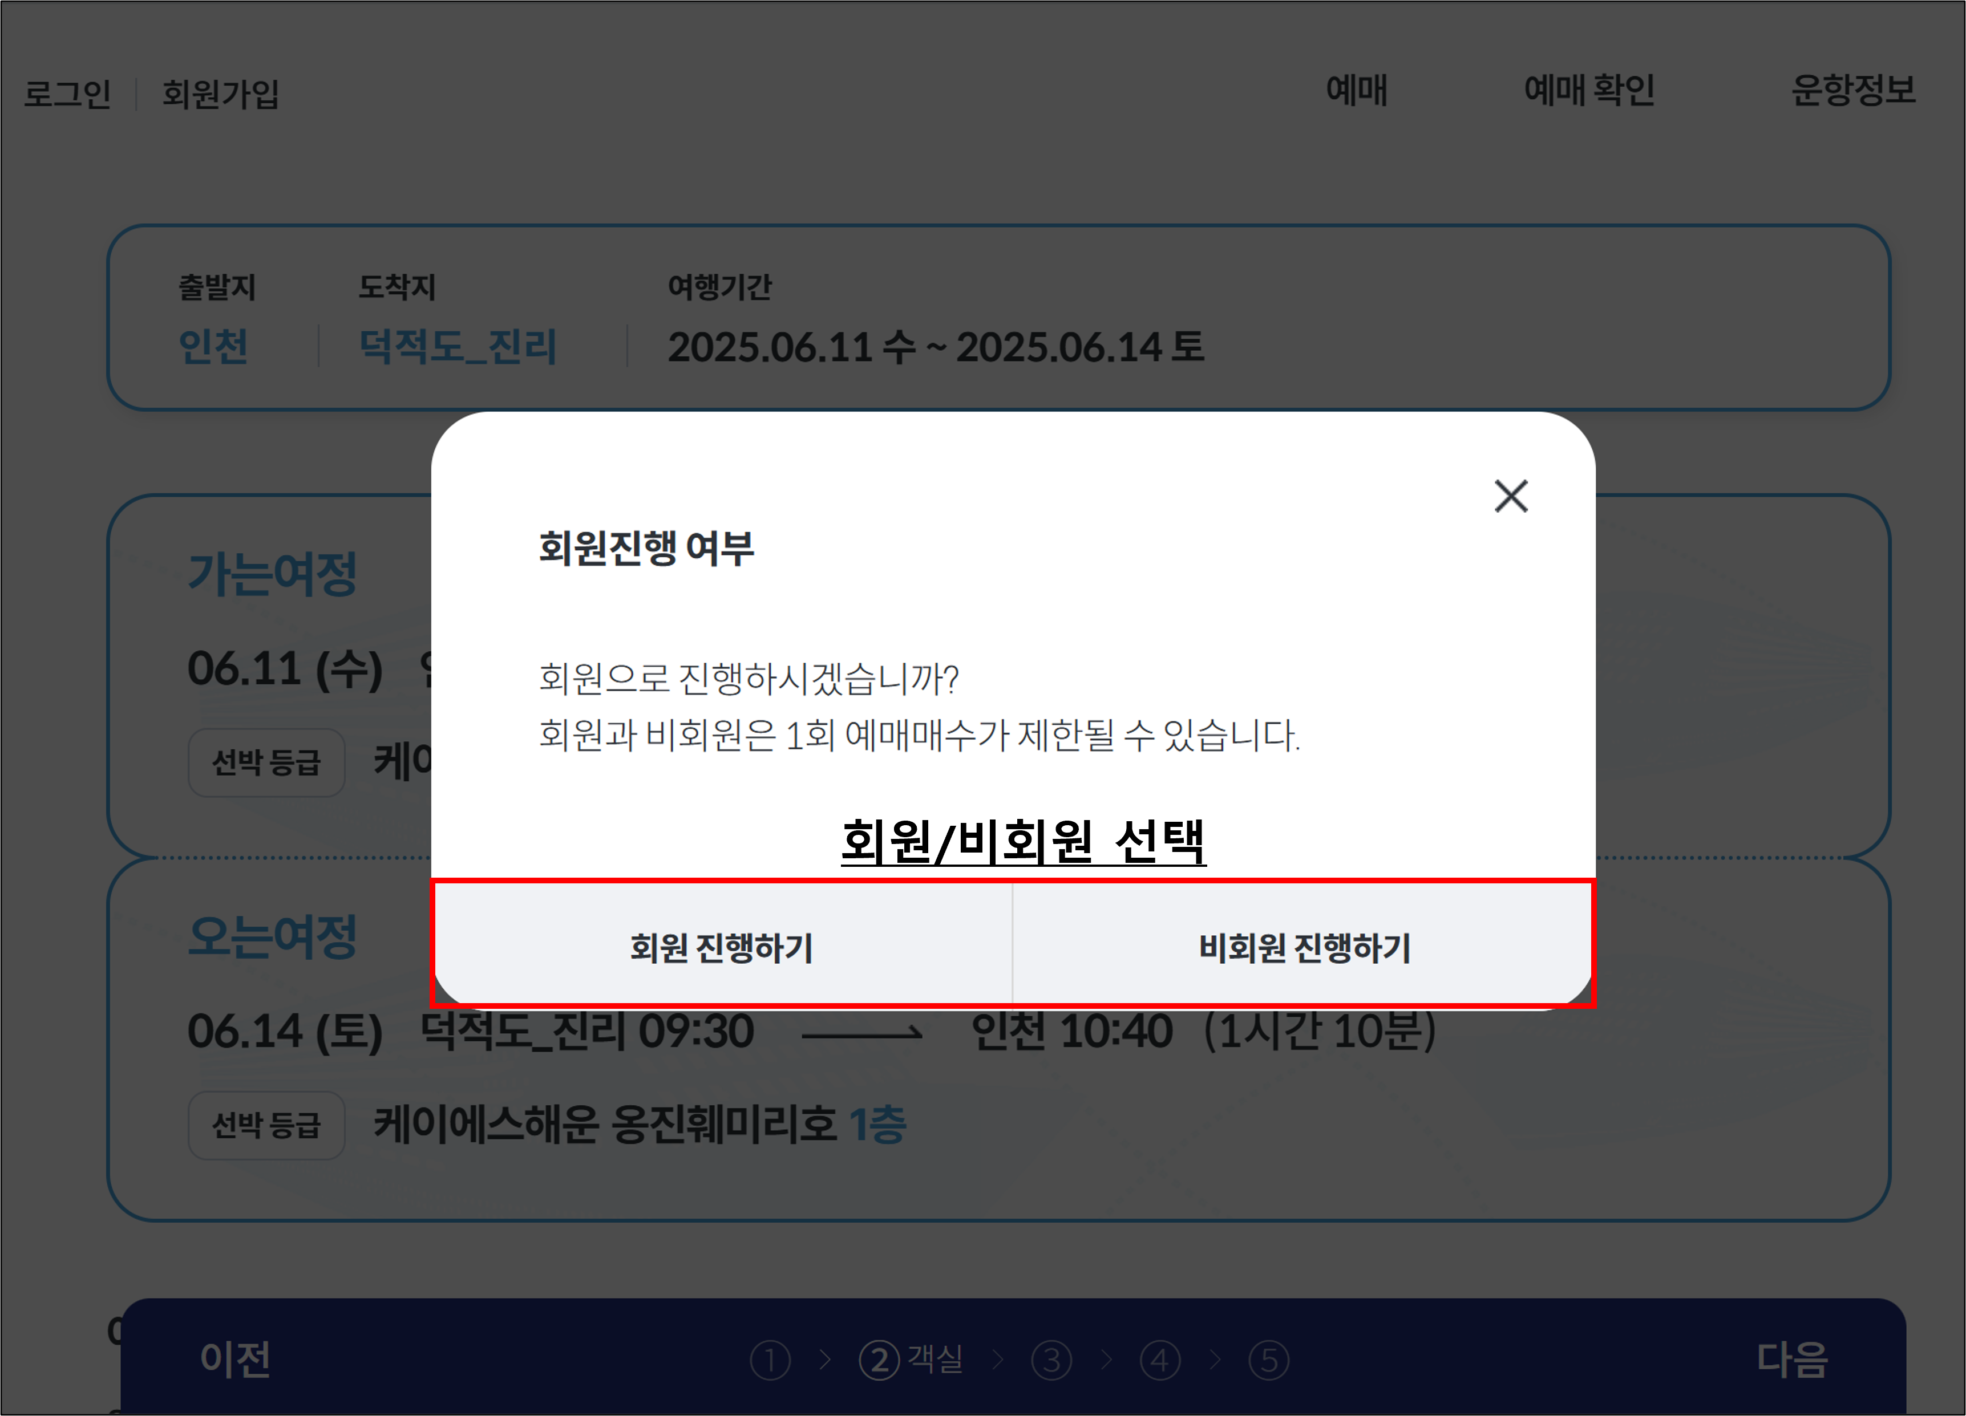The width and height of the screenshot is (1966, 1416).
Task: Click 선박 등급 tag in 가는여정
Action: coord(267,762)
